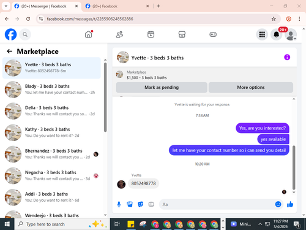Open the Windows notification center icon
The image size is (306, 230).
coord(297,224)
